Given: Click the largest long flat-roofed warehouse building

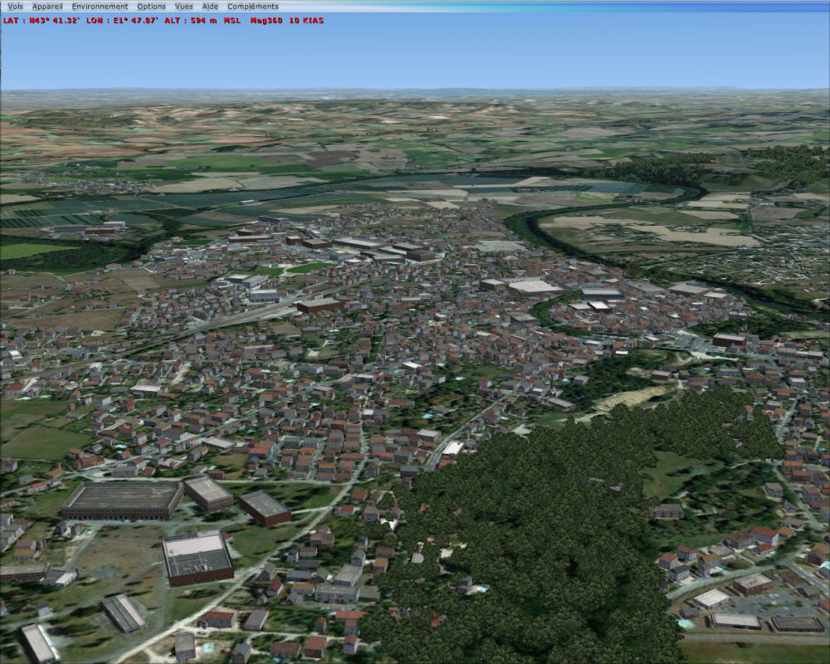Looking at the screenshot, I should pyautogui.click(x=122, y=499).
